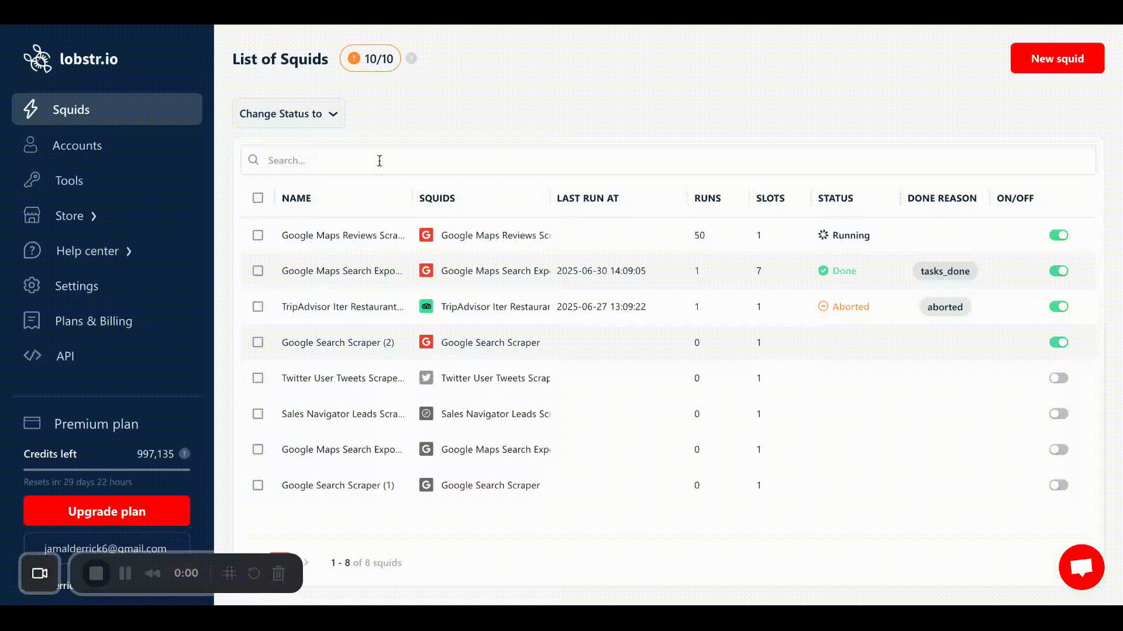Click the trash icon in recorder bar
This screenshot has width=1123, height=631.
(x=278, y=573)
